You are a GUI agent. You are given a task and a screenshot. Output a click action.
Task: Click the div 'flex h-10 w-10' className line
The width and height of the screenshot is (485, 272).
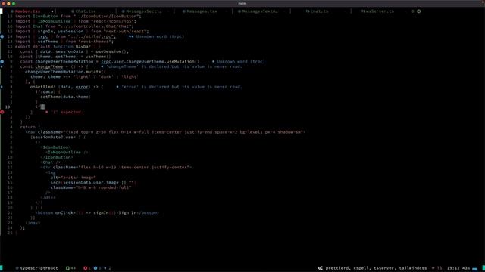[x=116, y=168]
